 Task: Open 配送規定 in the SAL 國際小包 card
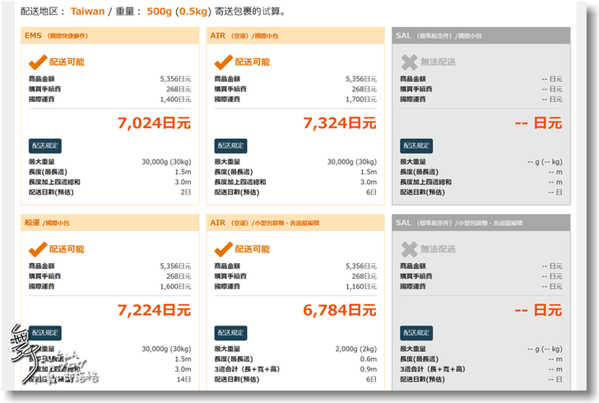point(416,146)
